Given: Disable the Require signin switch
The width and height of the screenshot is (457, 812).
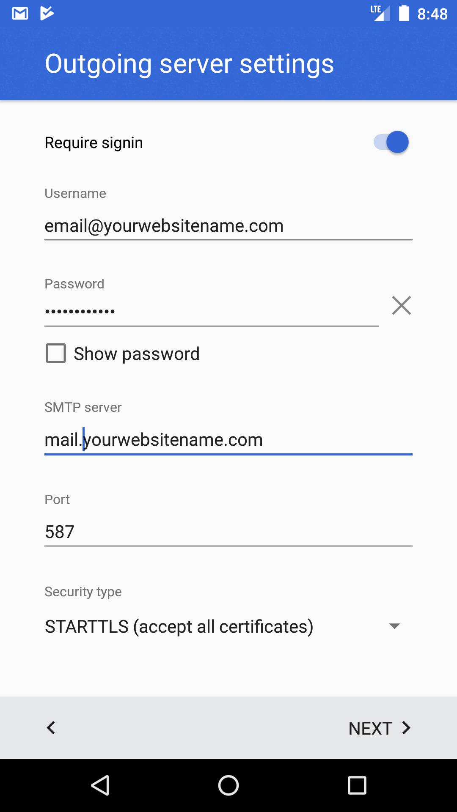Looking at the screenshot, I should (x=391, y=142).
